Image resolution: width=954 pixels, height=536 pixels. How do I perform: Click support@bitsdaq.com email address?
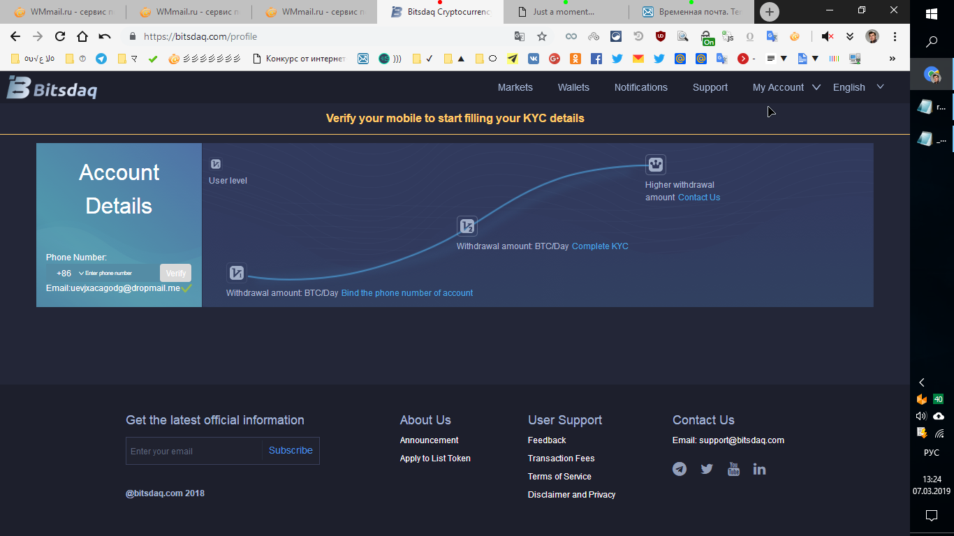[742, 440]
